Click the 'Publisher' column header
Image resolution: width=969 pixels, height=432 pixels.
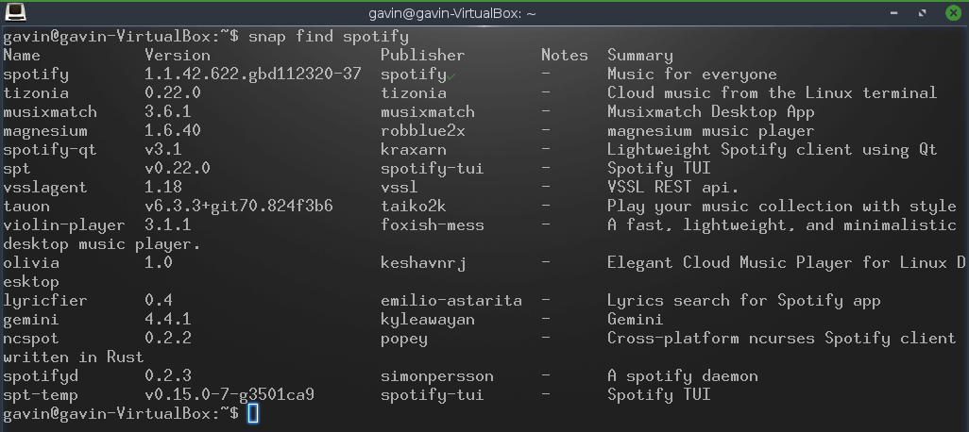[x=423, y=56]
